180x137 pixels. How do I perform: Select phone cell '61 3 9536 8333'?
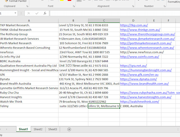click(104, 25)
